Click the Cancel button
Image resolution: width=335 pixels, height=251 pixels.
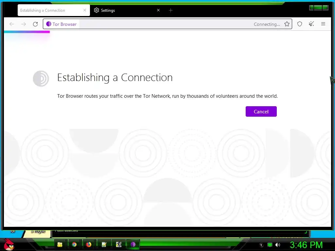coord(261,111)
